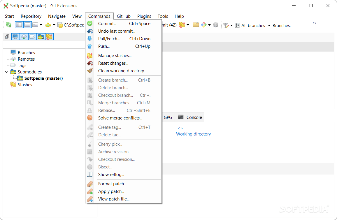Image resolution: width=337 pixels, height=220 pixels.
Task: Toggle the Branches filter icon in sidebar toolbar
Action: coord(15,36)
